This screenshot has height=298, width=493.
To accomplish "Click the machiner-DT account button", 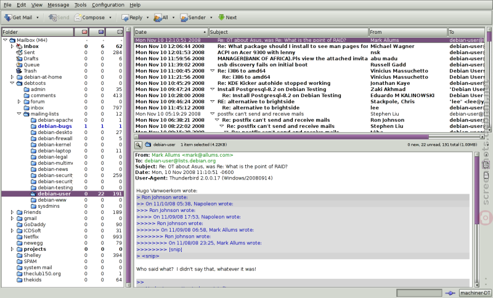I will [475, 293].
